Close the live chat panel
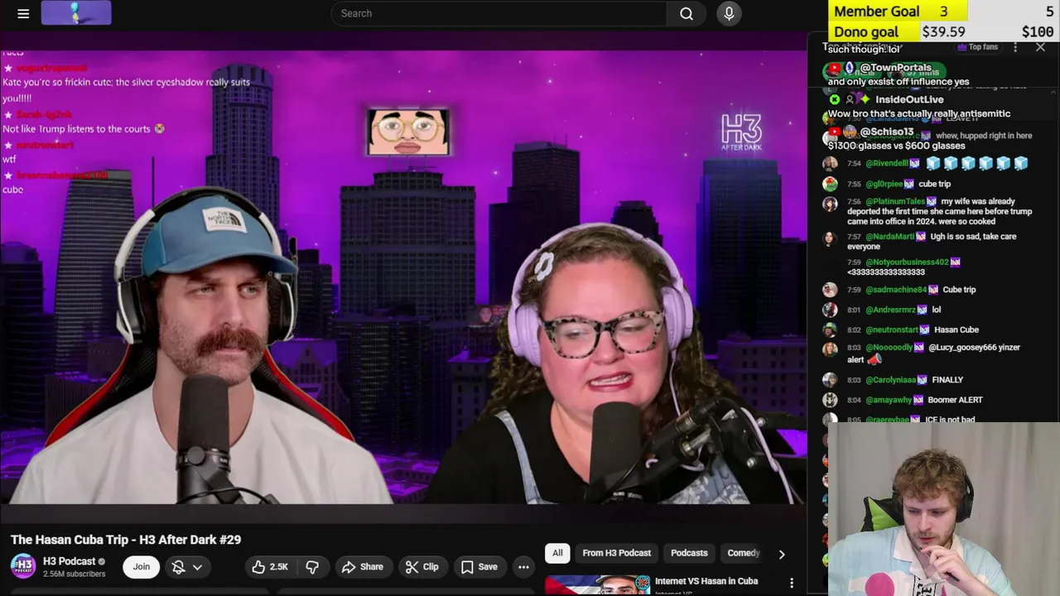This screenshot has width=1060, height=596. pyautogui.click(x=1040, y=47)
